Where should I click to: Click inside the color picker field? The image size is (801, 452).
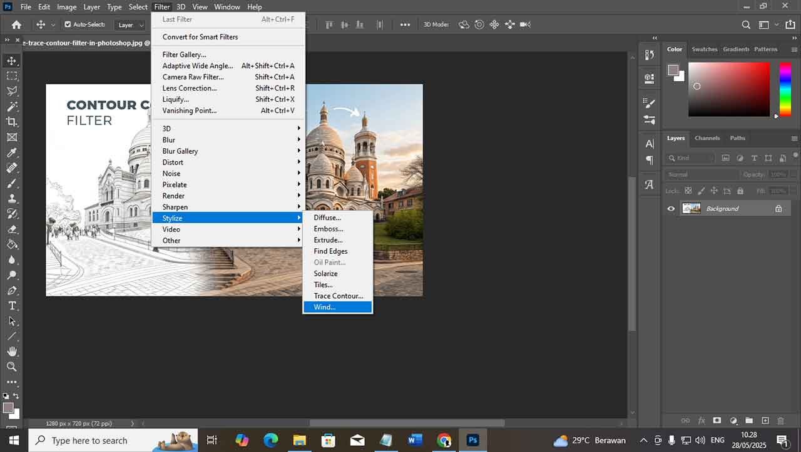point(728,89)
